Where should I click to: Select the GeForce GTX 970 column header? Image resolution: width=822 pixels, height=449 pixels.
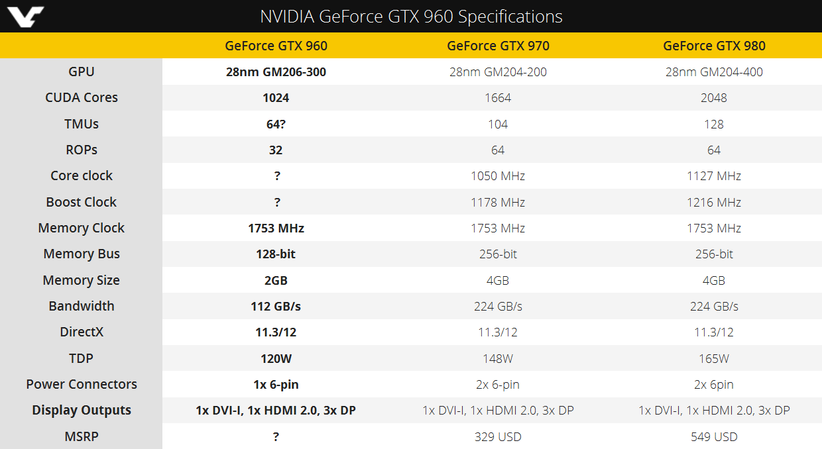[x=498, y=46]
